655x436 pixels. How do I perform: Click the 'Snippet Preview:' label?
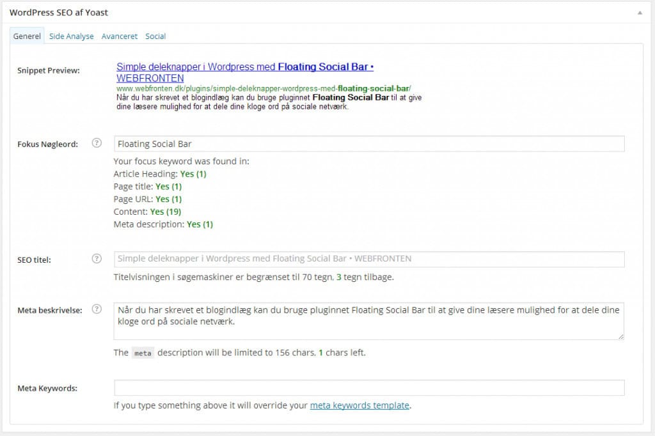coord(49,70)
